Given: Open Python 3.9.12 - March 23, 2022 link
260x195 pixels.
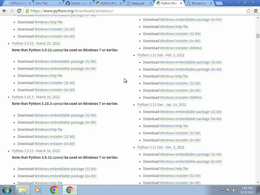Looking at the screenshot, I should tap(36, 43).
